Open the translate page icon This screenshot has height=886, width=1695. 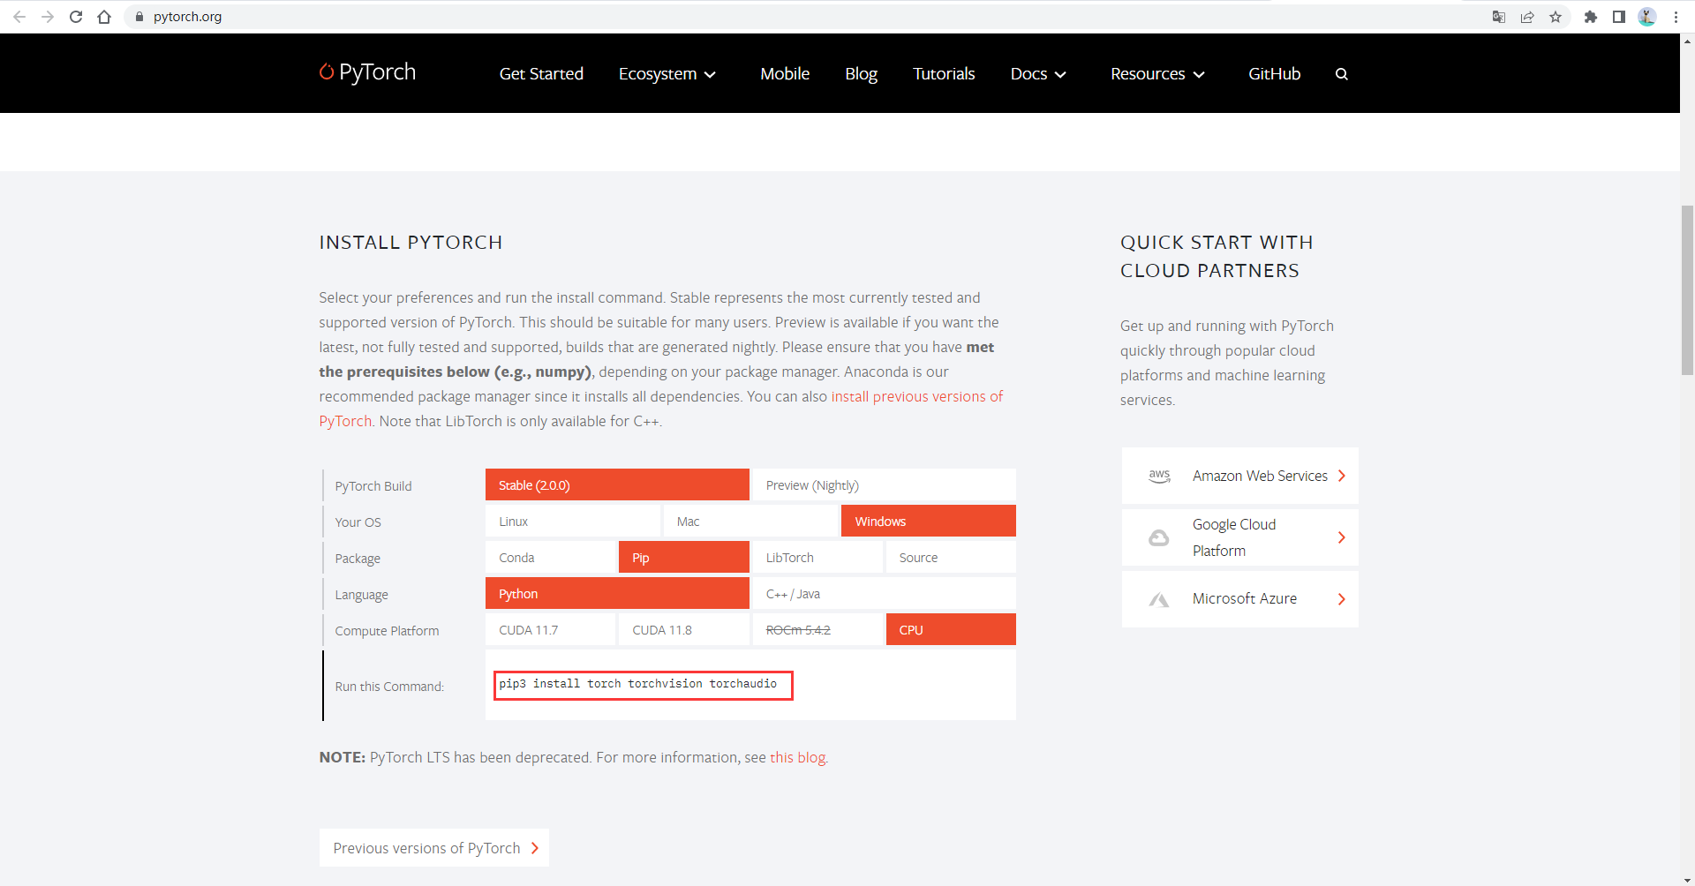coord(1499,17)
